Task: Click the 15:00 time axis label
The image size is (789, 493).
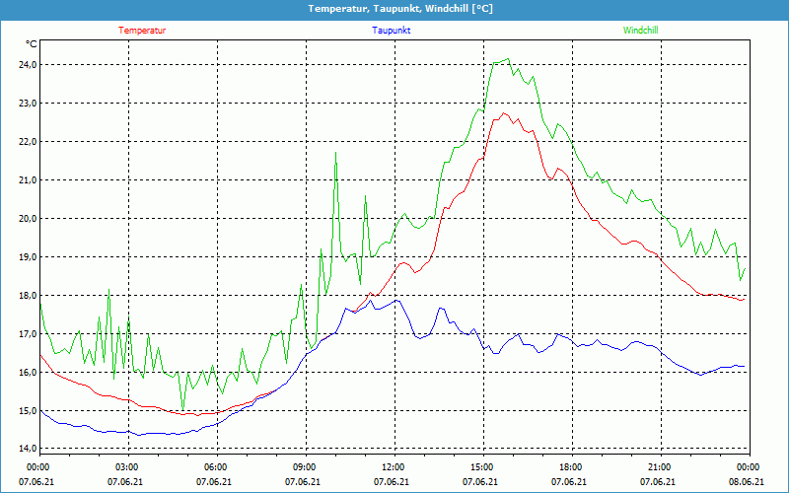Action: point(483,467)
